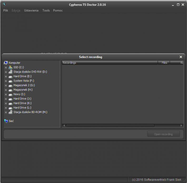Expand the Hard Drive (E:) node
The image size is (187, 183).
tap(6, 77)
